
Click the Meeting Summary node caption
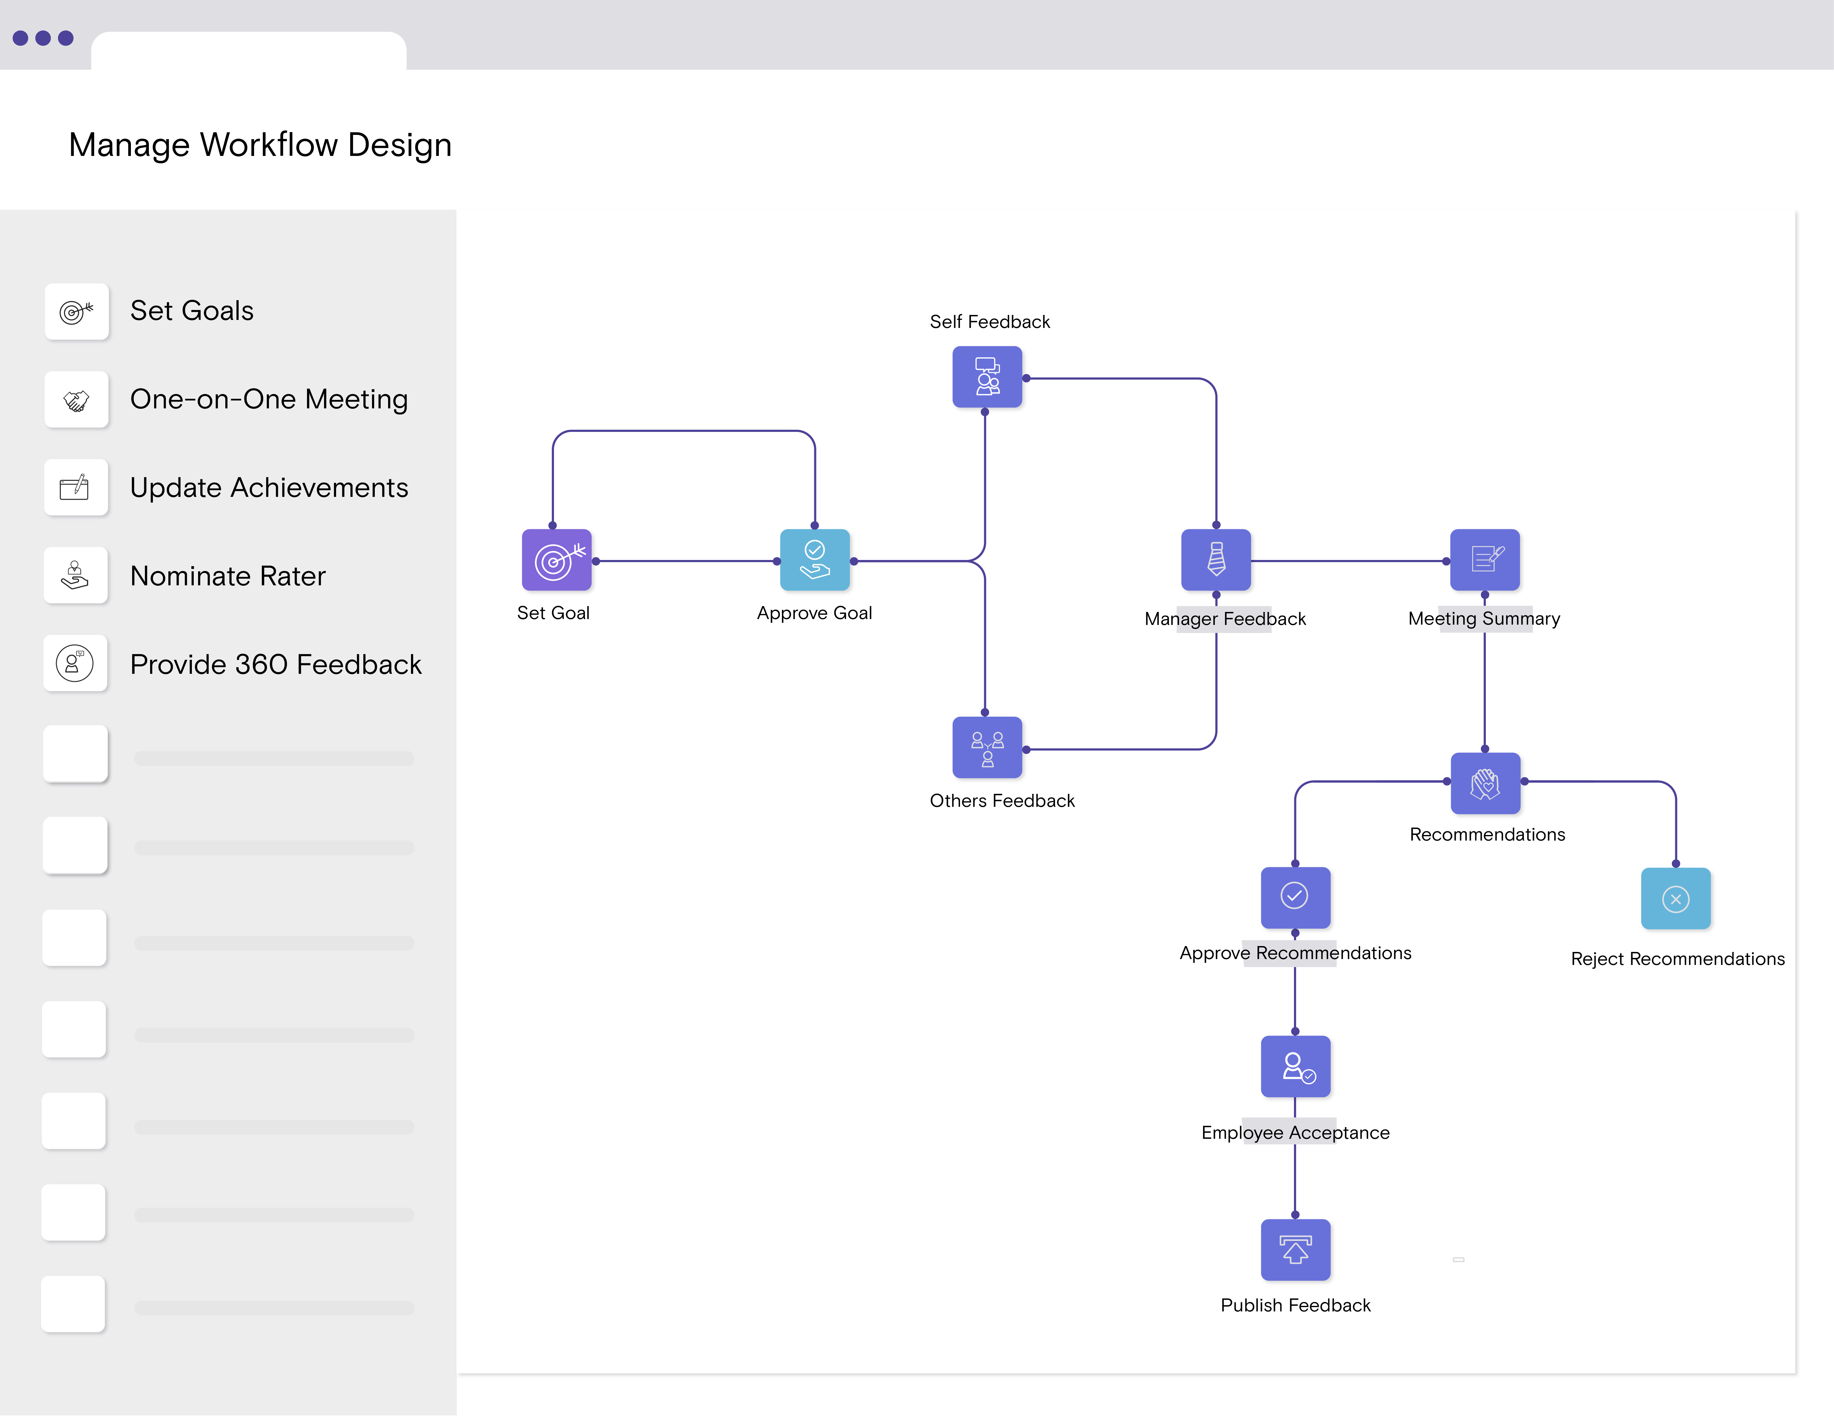pos(1485,619)
